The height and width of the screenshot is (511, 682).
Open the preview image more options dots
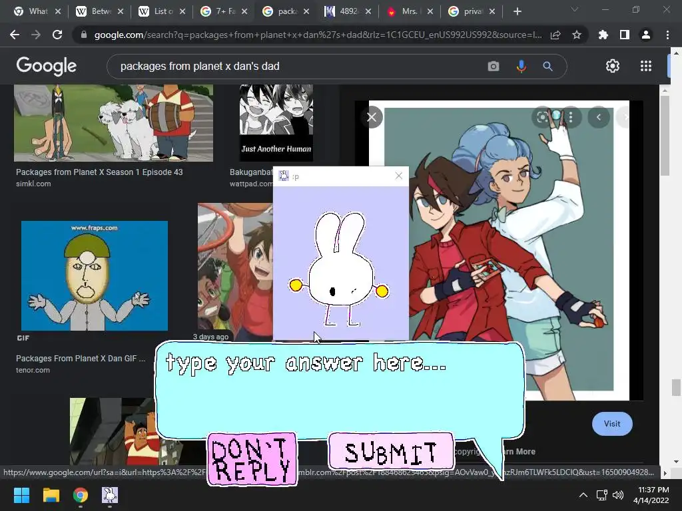(x=570, y=117)
